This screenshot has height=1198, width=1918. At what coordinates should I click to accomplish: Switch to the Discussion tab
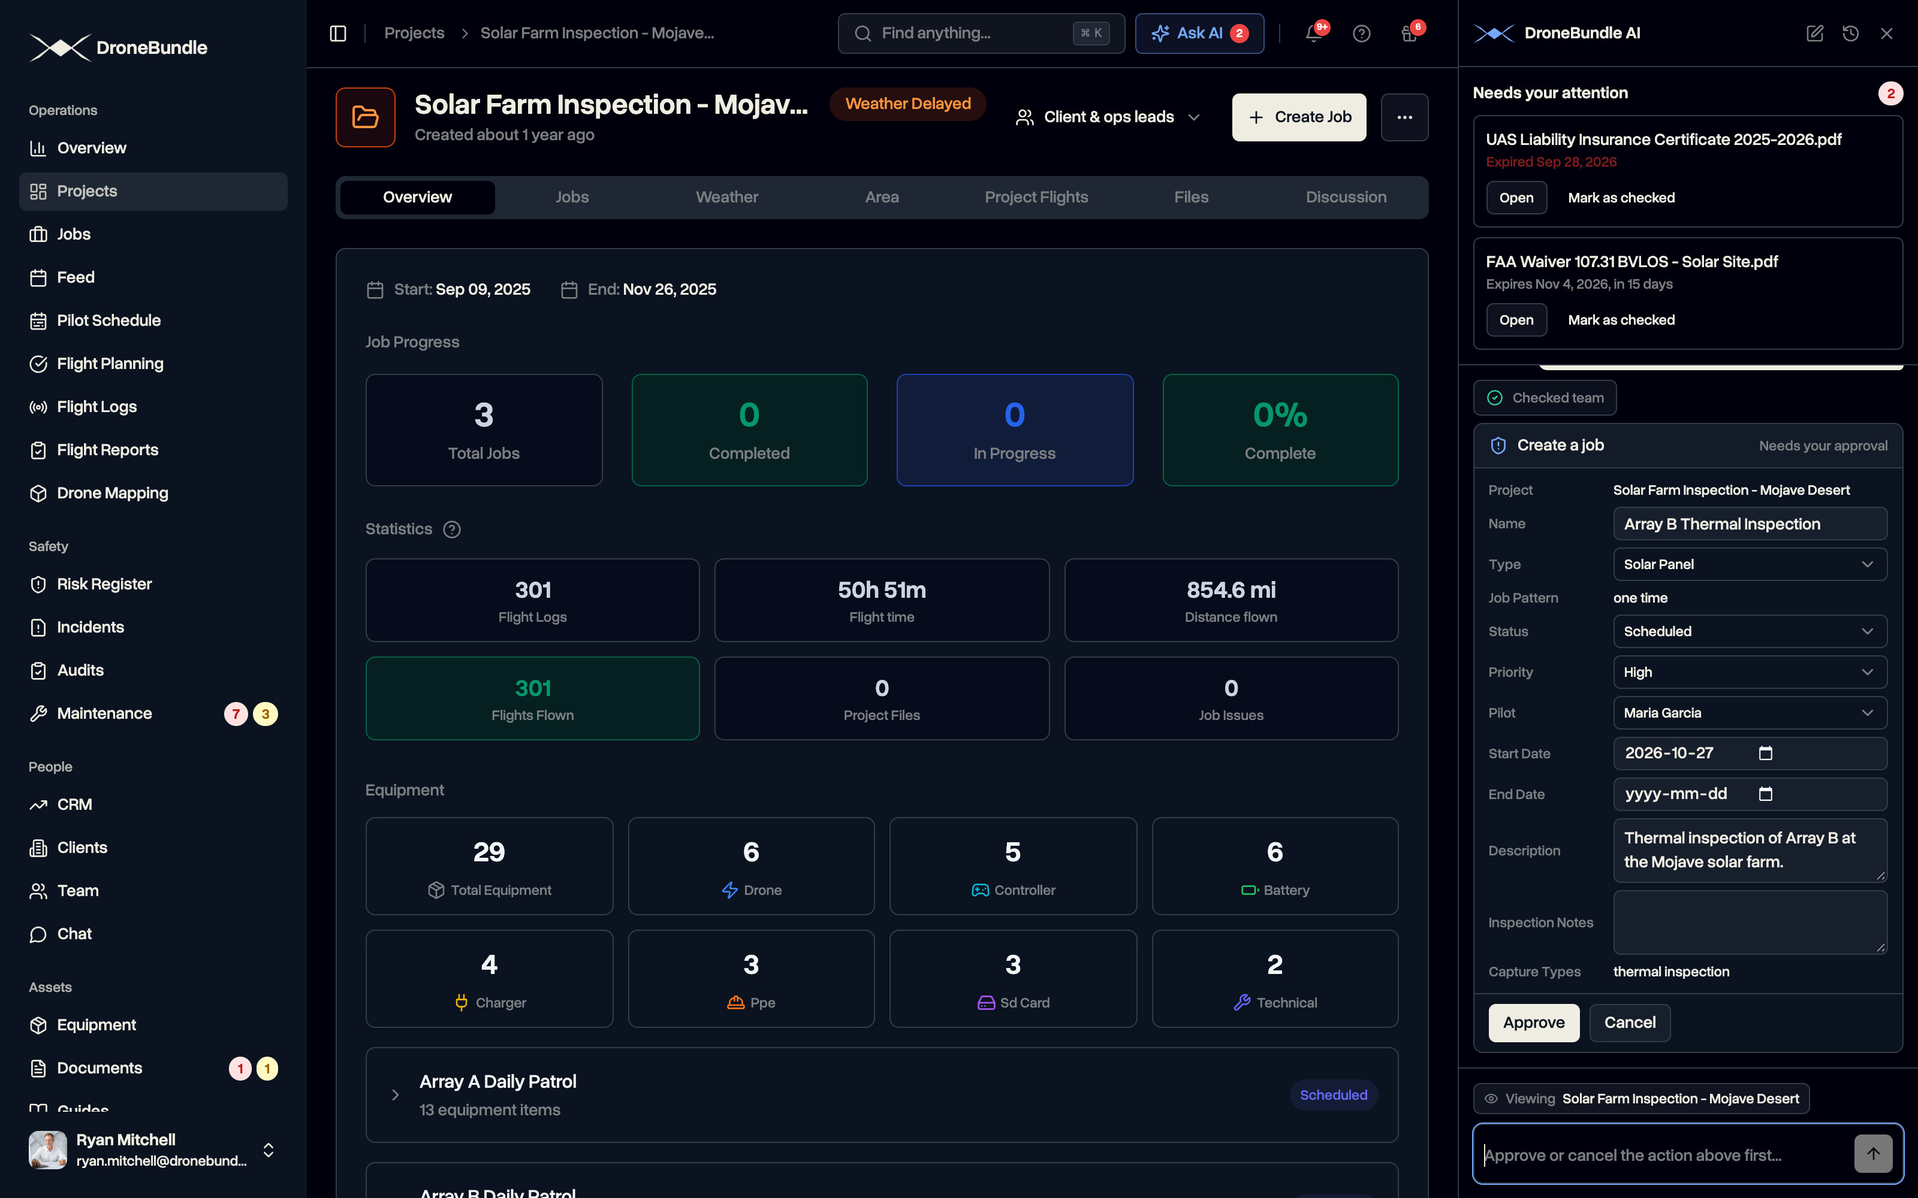(1346, 197)
